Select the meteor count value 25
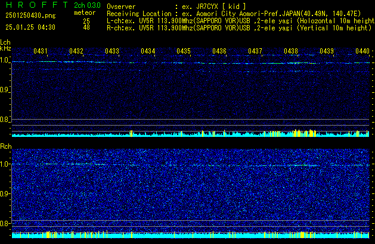This screenshot has width=375, height=244. (86, 21)
